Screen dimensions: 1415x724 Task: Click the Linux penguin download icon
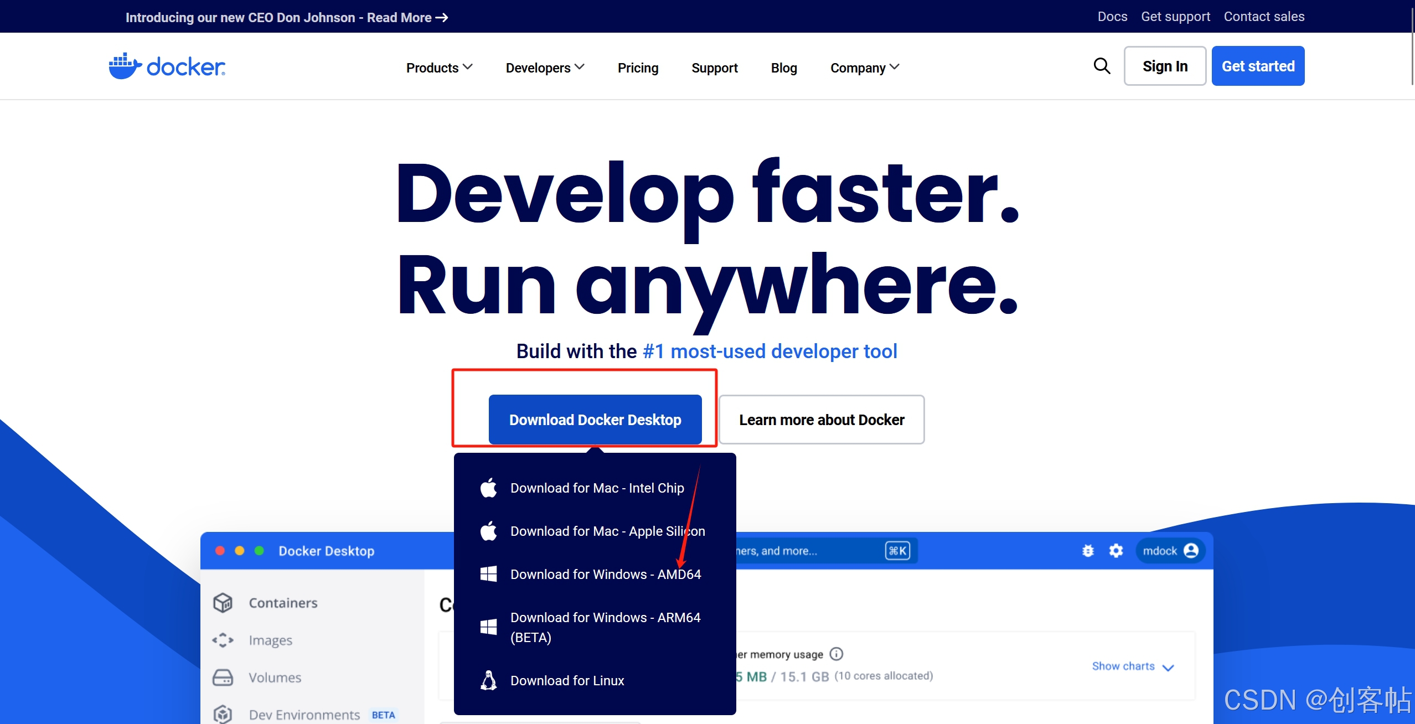(488, 680)
